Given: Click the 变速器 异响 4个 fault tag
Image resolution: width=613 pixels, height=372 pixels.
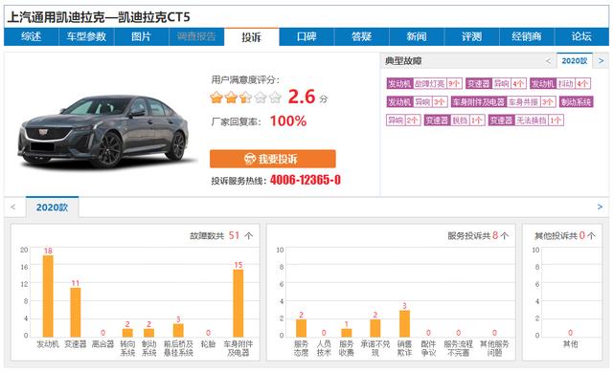Looking at the screenshot, I should [x=496, y=83].
